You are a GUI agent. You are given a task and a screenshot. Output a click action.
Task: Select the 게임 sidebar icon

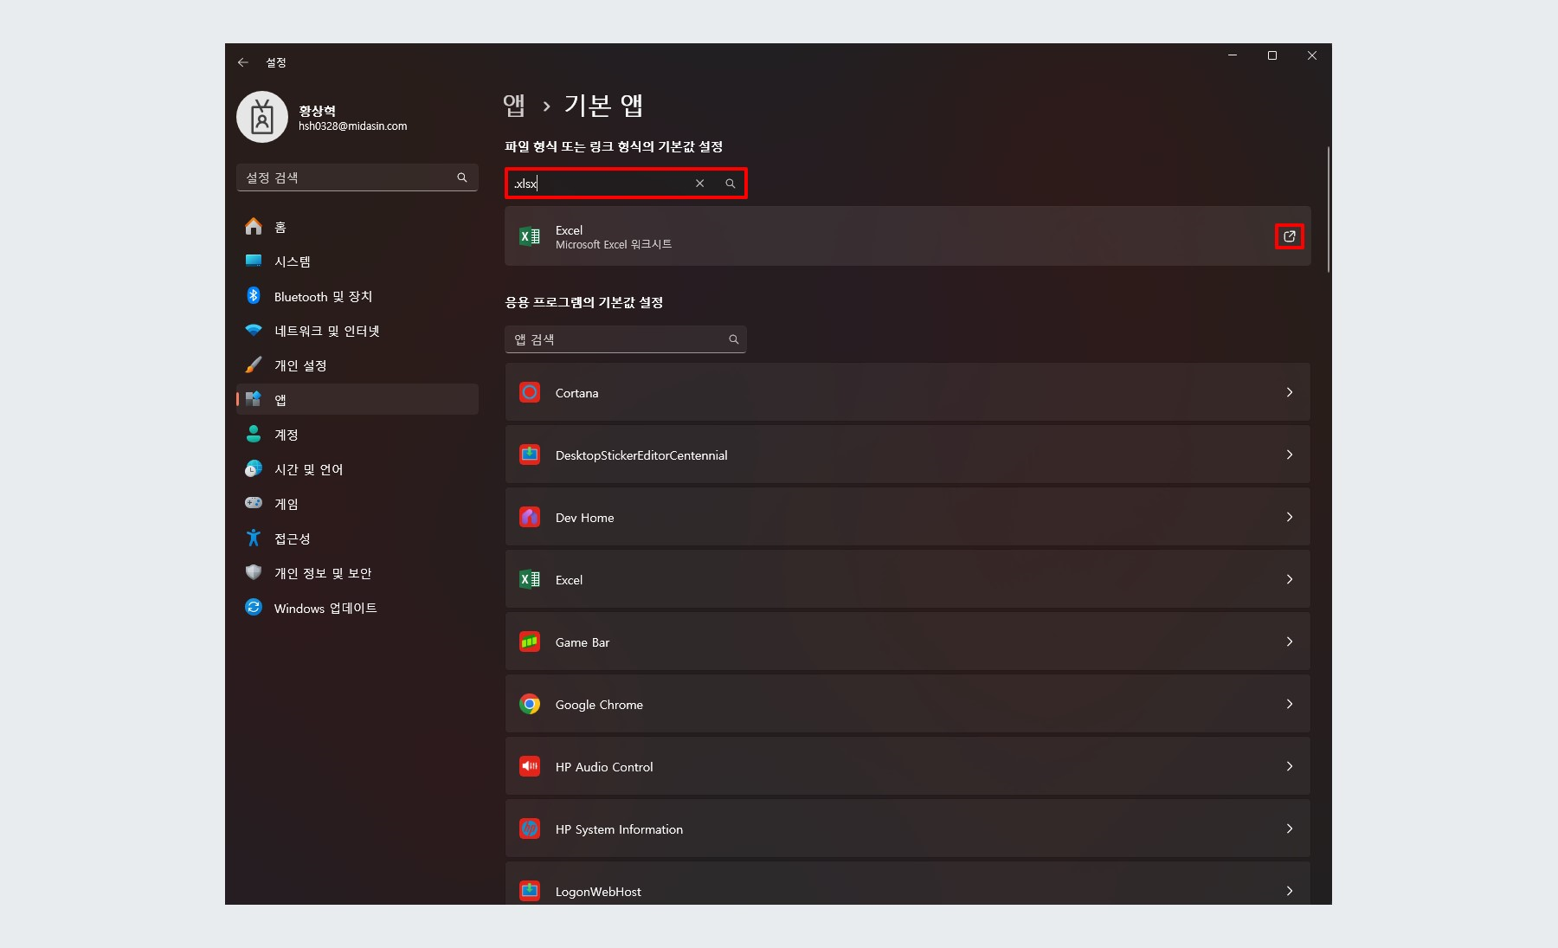pyautogui.click(x=253, y=503)
